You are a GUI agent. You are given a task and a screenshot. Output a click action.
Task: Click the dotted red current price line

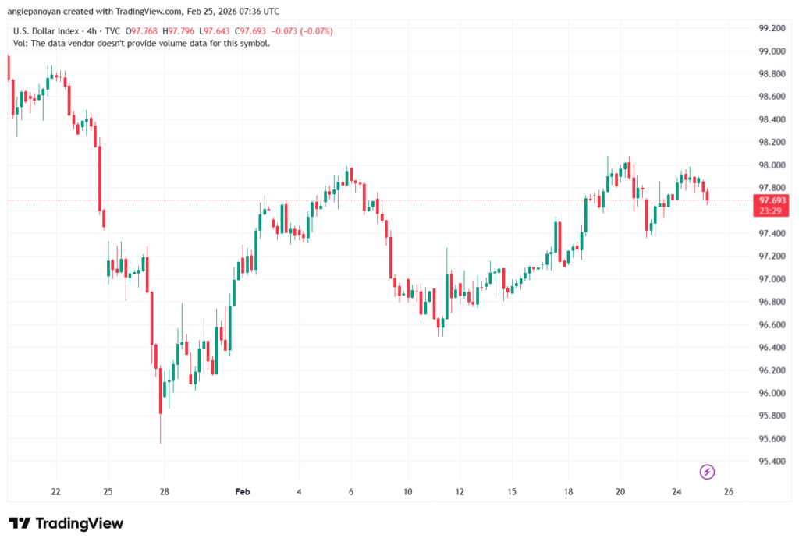(x=390, y=200)
